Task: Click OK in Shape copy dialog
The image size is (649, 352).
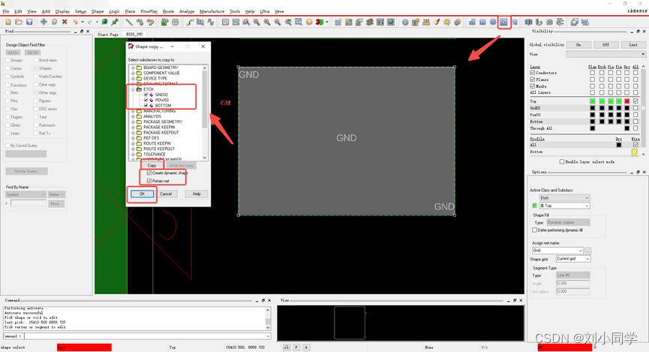Action: tap(142, 194)
